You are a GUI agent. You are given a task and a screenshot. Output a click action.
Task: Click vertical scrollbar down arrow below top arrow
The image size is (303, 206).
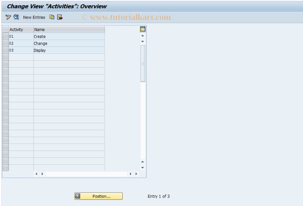(143, 42)
